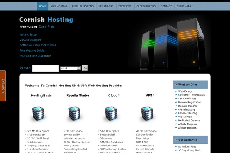The height and width of the screenshot is (153, 230).
Task: Open the Home menu tab
Action: tap(43, 6)
